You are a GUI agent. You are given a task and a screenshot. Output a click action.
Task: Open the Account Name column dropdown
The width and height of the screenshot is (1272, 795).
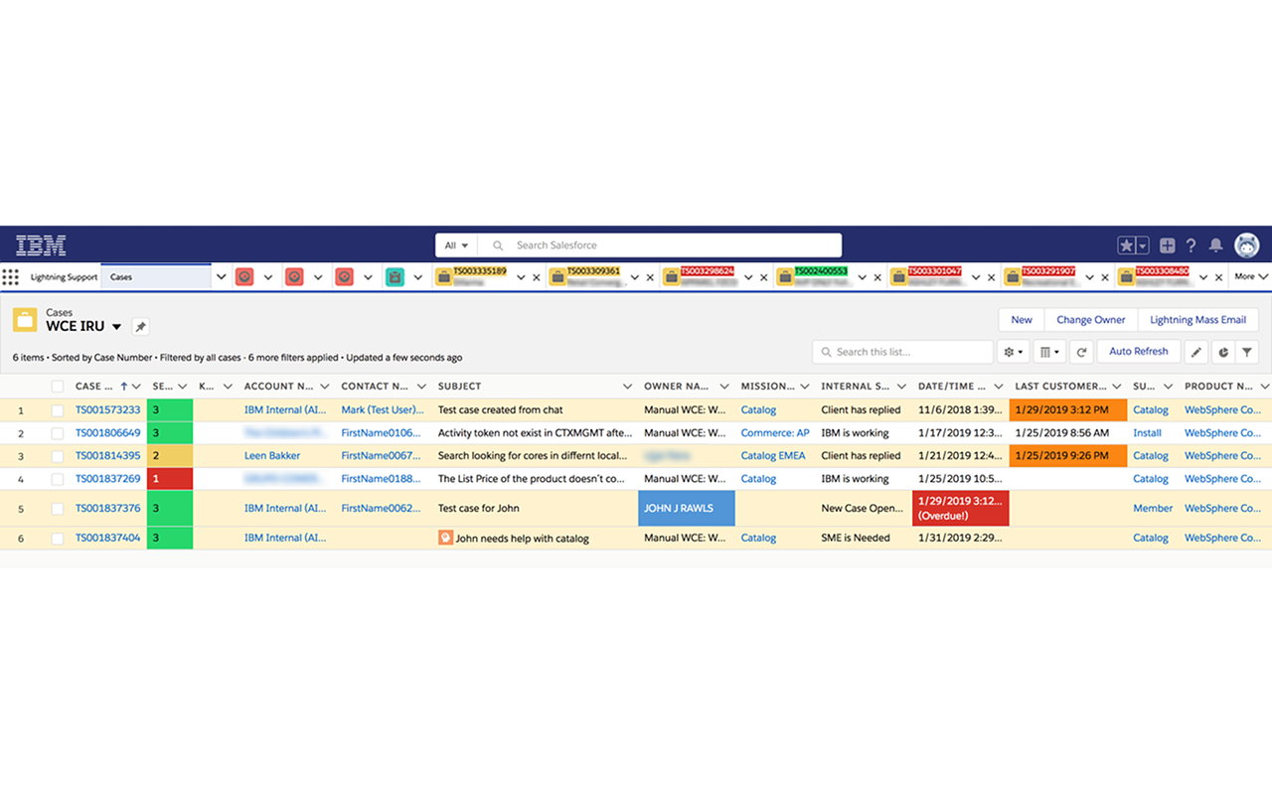[x=325, y=387]
